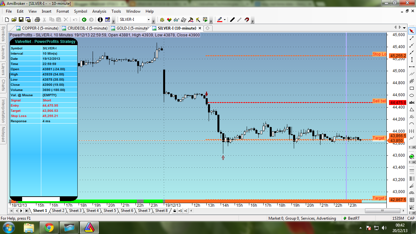Expand the chart tabs list arrow
Viewport: 416px width, 234px height.
click(405, 28)
